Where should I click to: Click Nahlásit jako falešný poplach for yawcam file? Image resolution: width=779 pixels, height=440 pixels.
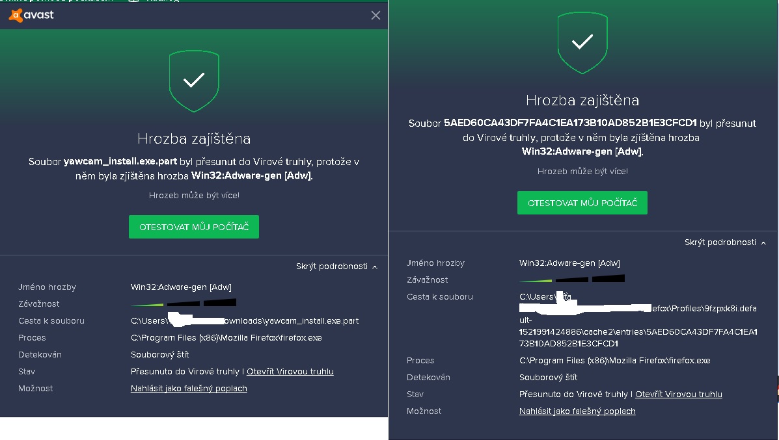pos(189,389)
